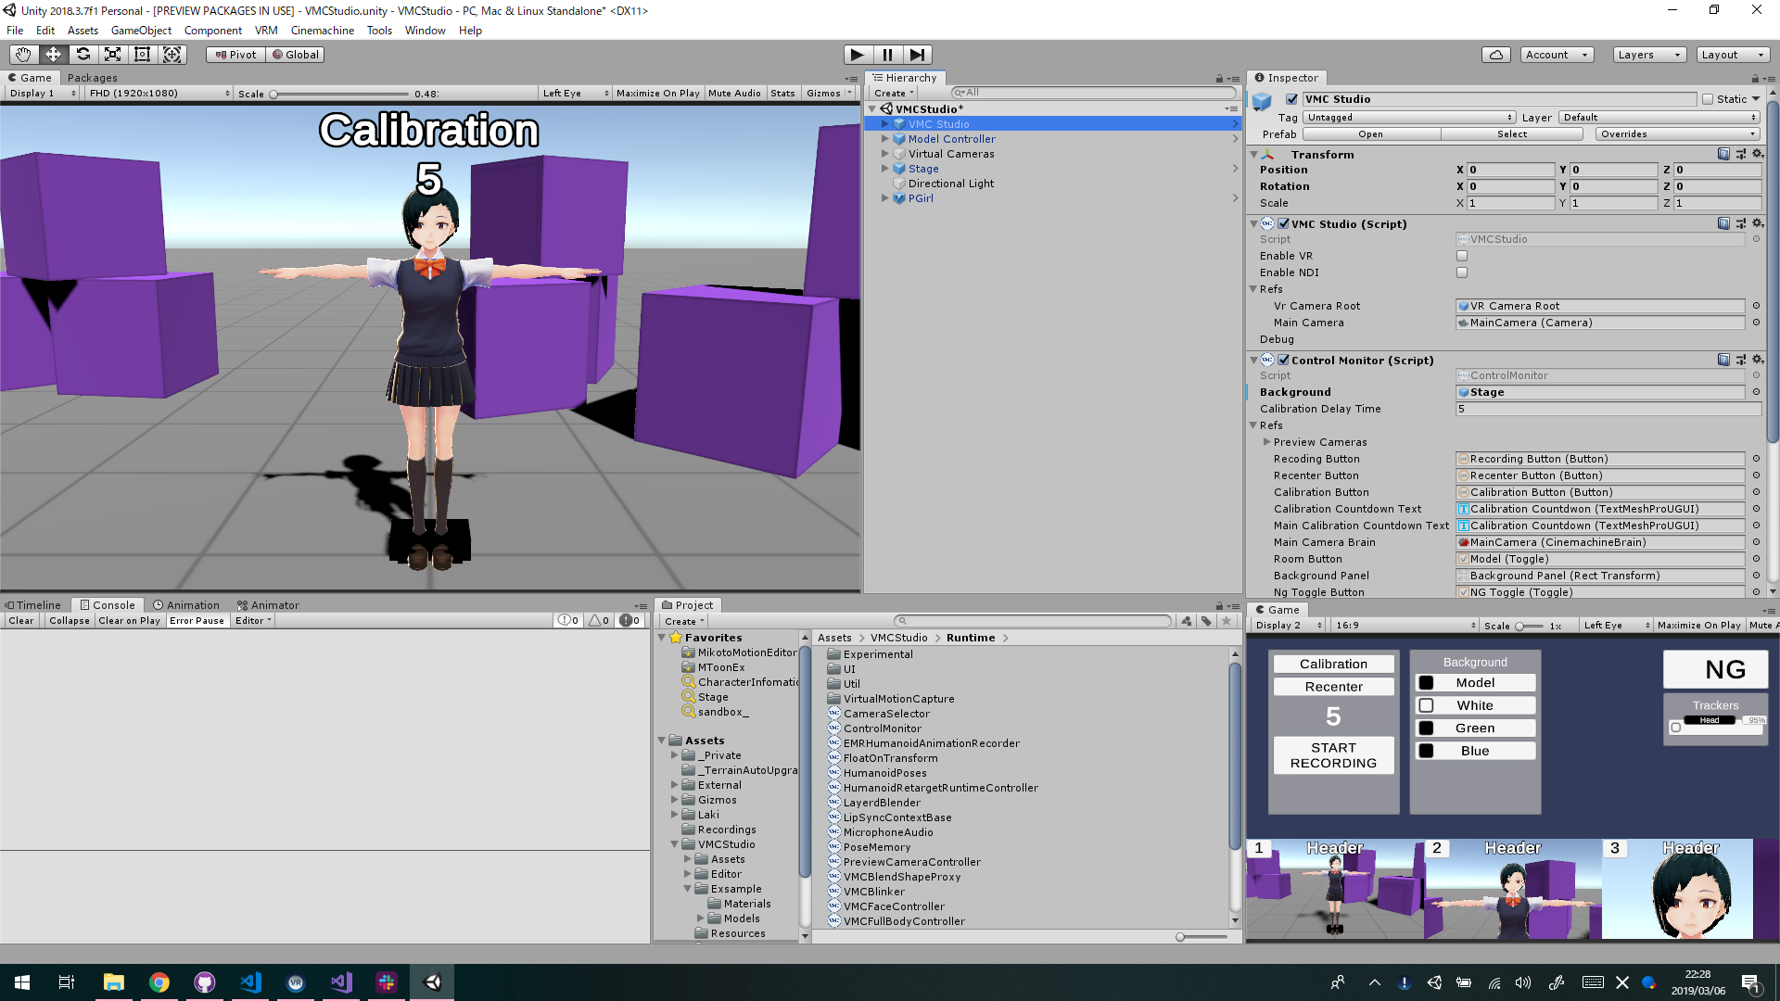Open the cloud services icon
This screenshot has height=1001, width=1780.
click(1495, 55)
